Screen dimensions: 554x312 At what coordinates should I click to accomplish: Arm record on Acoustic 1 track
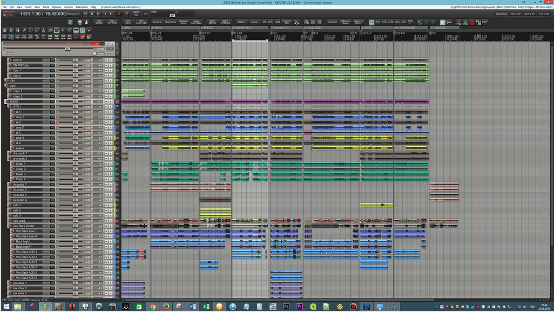point(10,184)
